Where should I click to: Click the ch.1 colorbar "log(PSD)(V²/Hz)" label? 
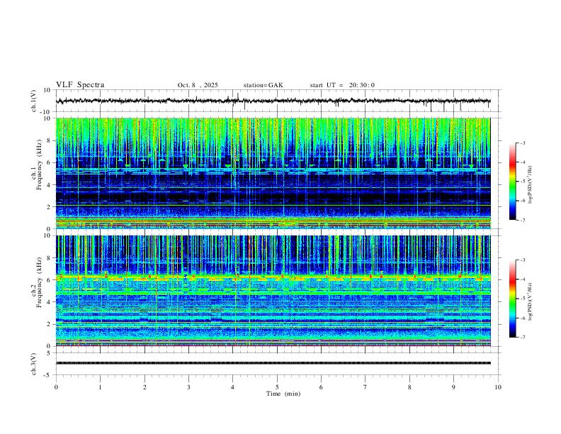point(531,184)
